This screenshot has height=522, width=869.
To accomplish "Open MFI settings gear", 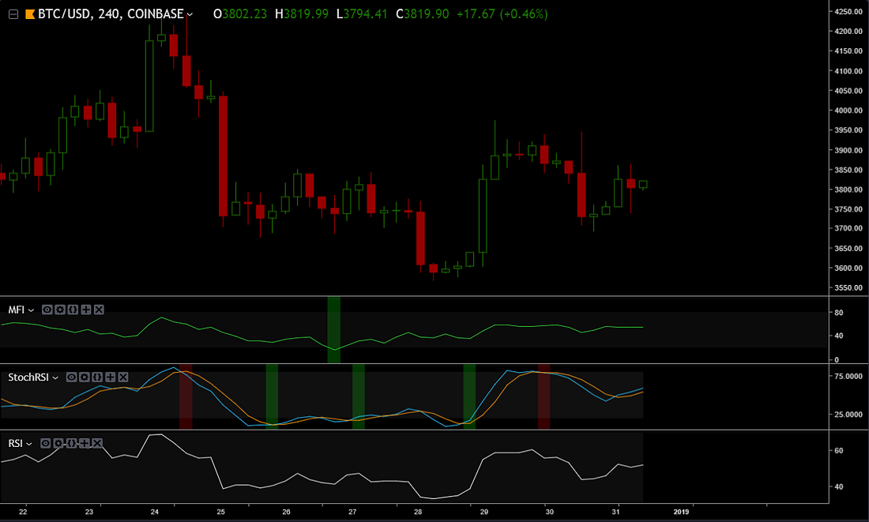I will 60,310.
